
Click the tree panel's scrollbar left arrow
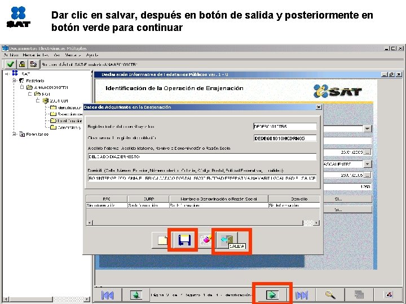6,299
